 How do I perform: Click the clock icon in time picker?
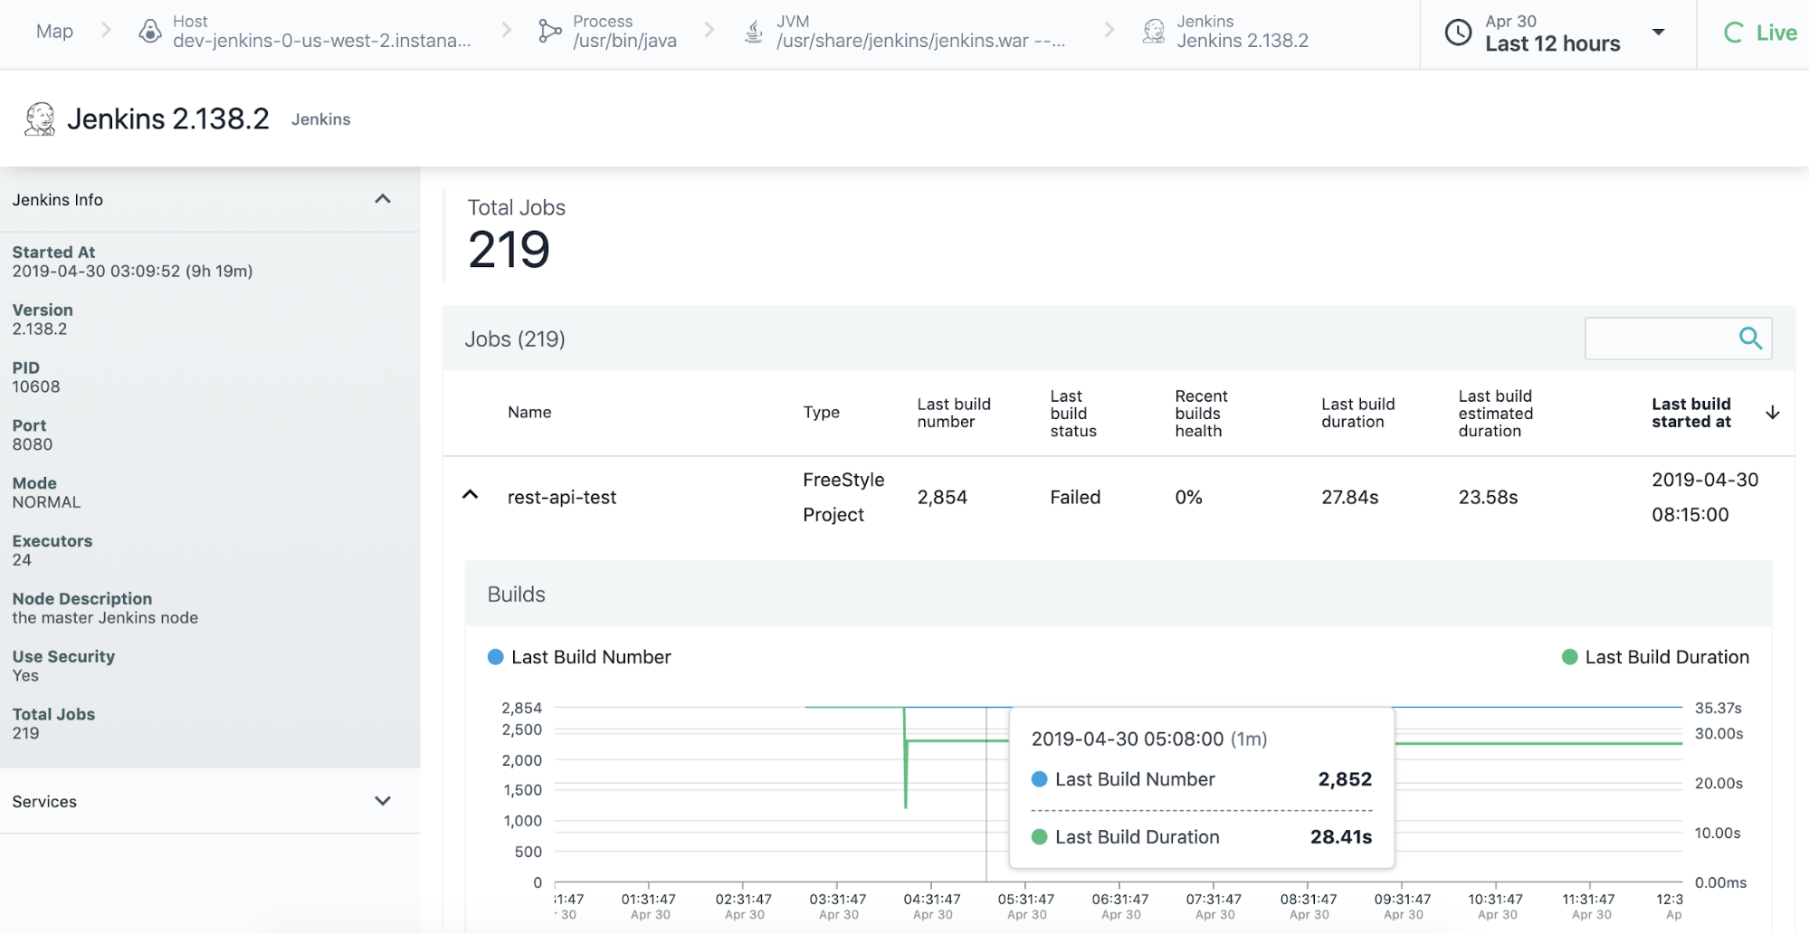click(x=1458, y=33)
